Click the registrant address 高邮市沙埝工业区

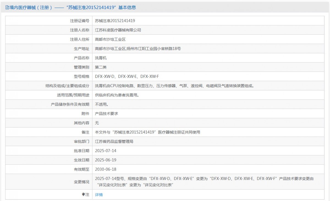click(x=110, y=39)
